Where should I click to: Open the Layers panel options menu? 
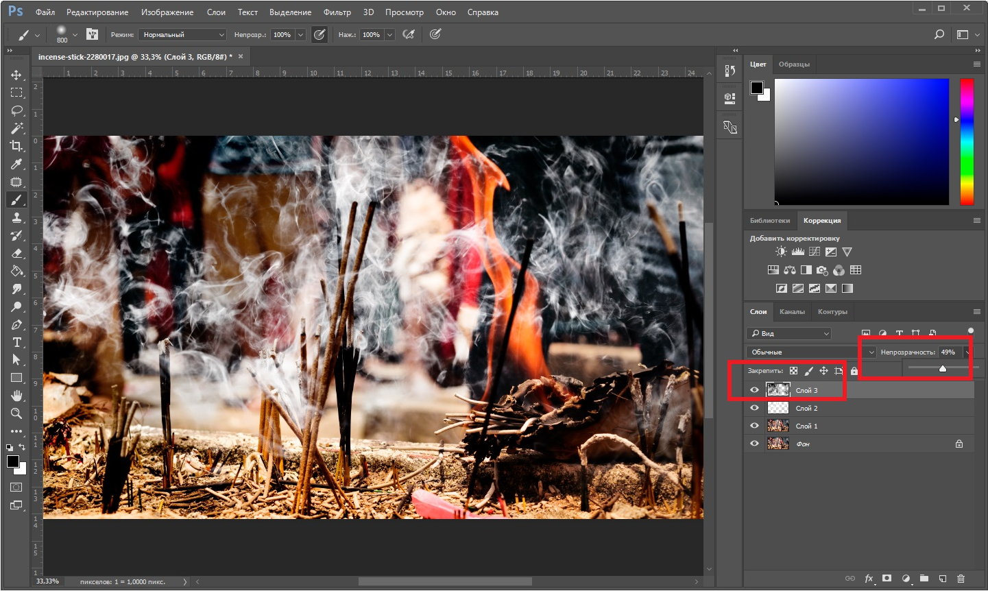coord(977,312)
